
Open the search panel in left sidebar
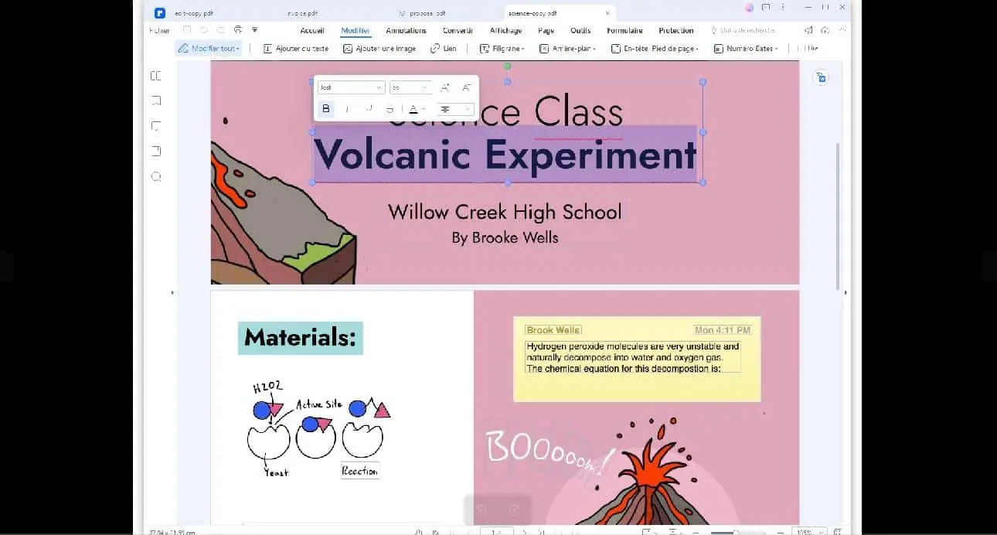156,176
